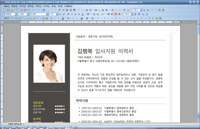Toggle bold text formatting (가)
The height and width of the screenshot is (129, 200).
click(x=68, y=14)
